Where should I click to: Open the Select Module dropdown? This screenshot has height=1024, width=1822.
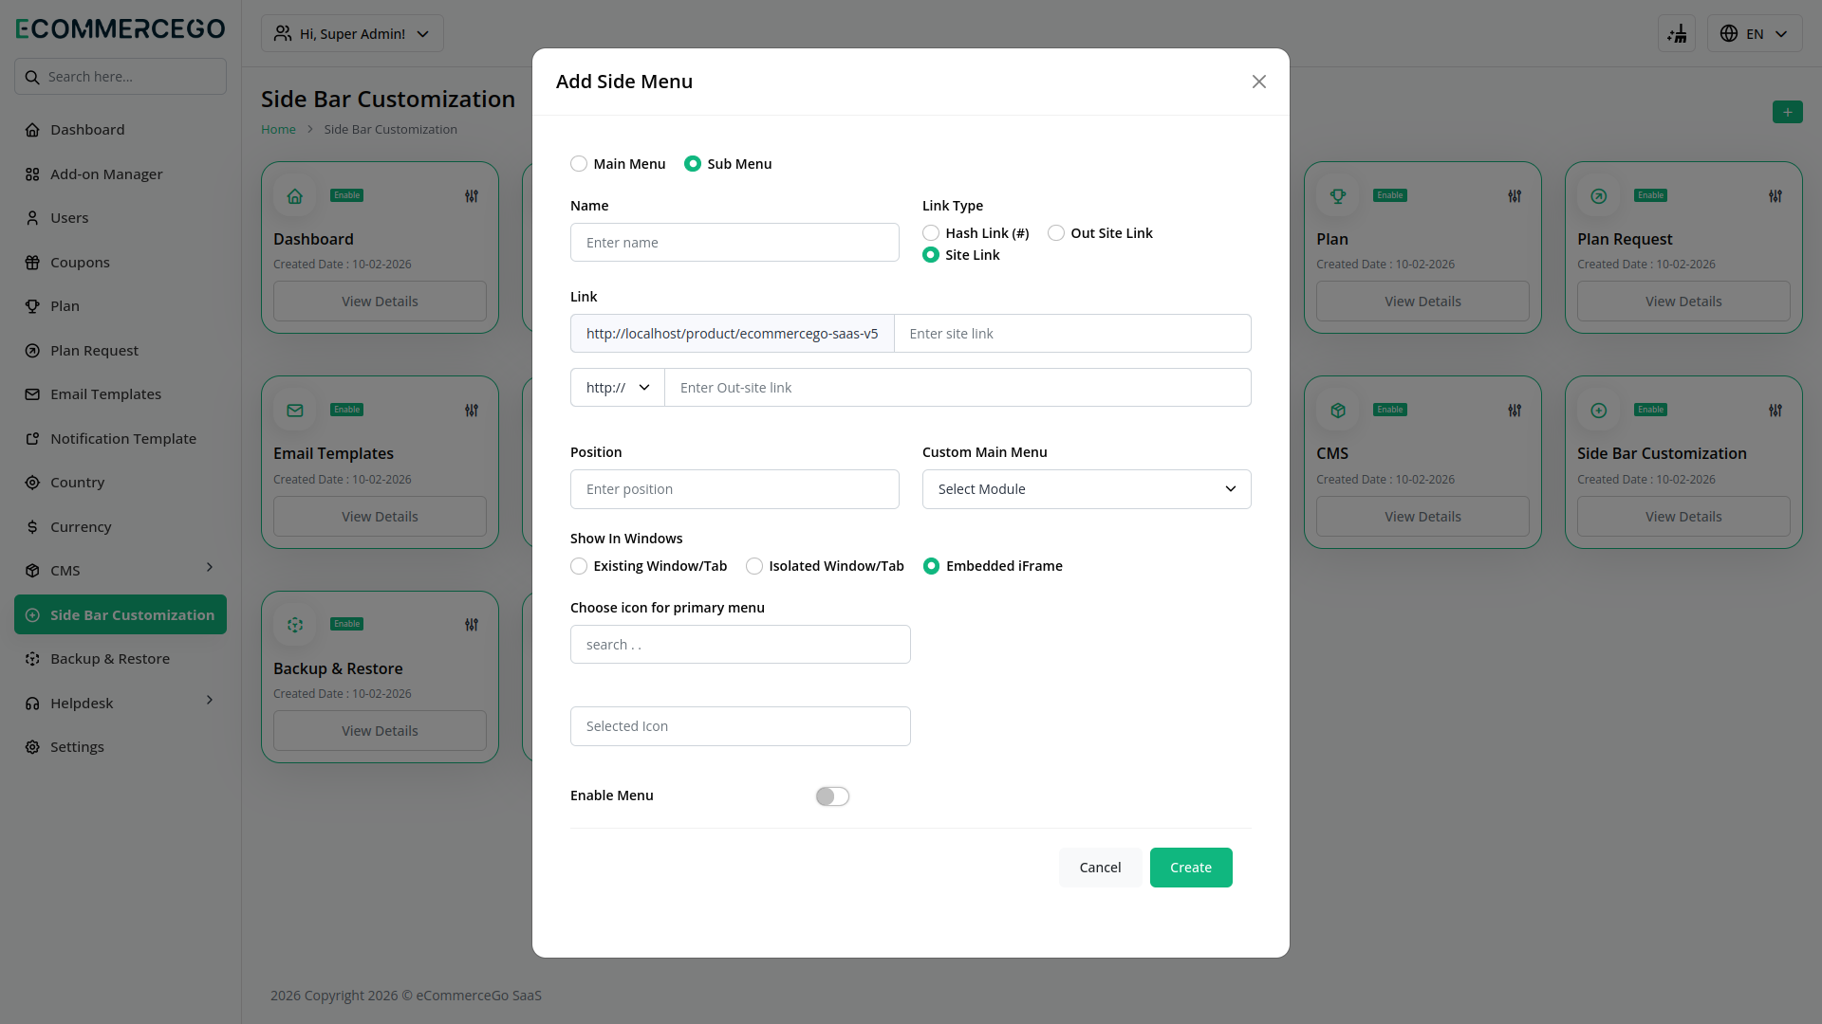tap(1087, 489)
